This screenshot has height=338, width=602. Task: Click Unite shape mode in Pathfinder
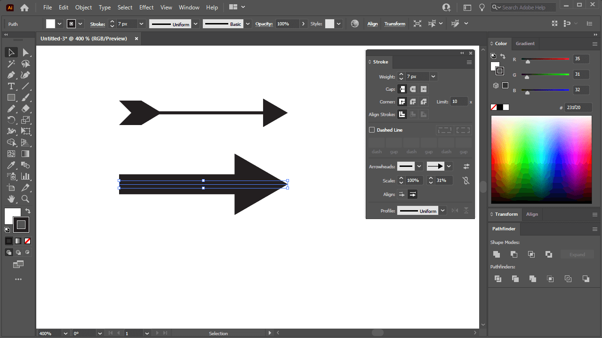[x=497, y=254]
